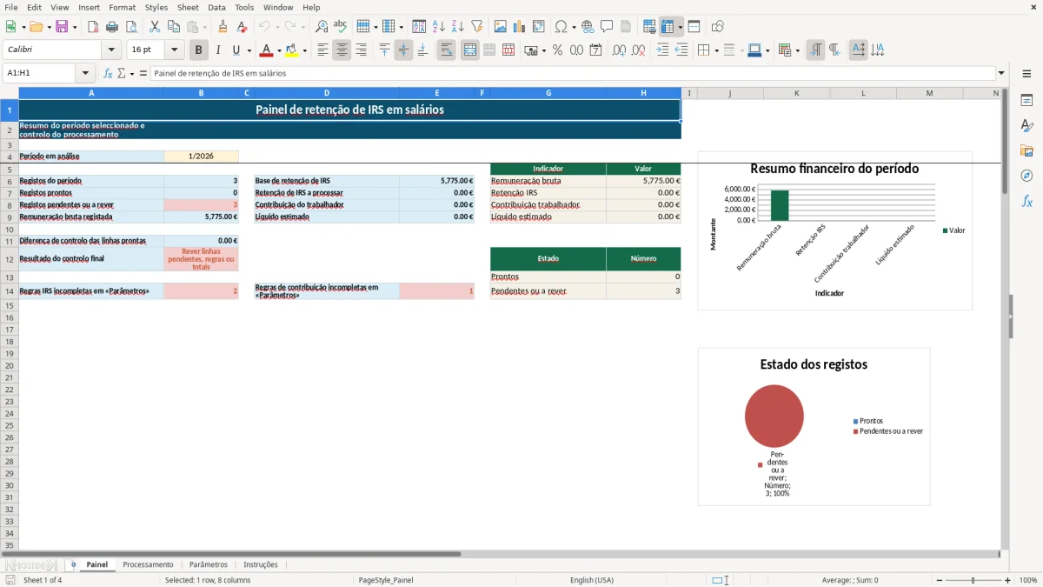The height and width of the screenshot is (587, 1043).
Task: Click PageStyle_Painel in status bar
Action: pos(385,580)
